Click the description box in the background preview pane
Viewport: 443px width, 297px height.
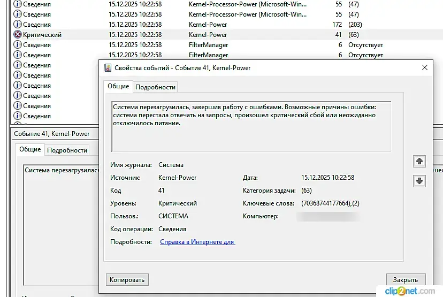tap(61, 225)
